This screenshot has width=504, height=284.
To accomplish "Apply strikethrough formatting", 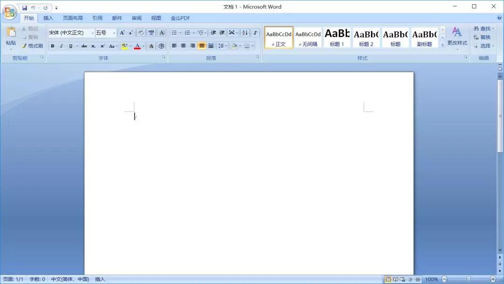I will coord(84,45).
